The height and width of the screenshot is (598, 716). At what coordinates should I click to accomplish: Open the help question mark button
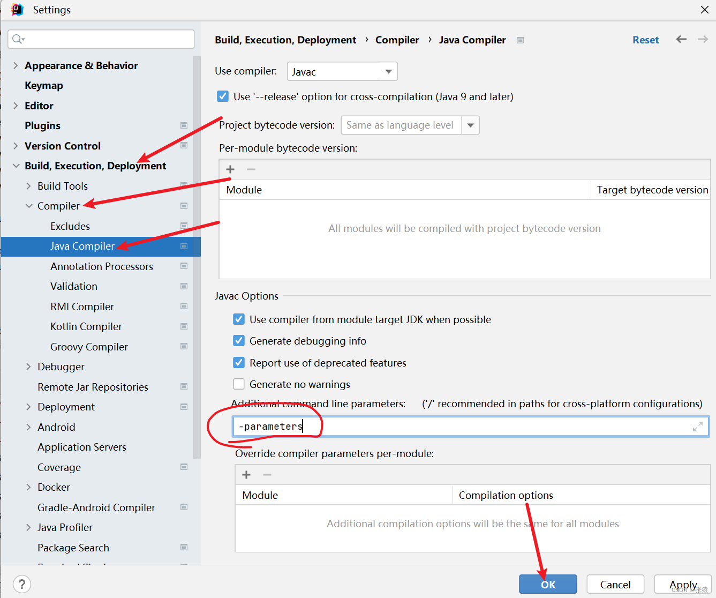click(x=21, y=584)
